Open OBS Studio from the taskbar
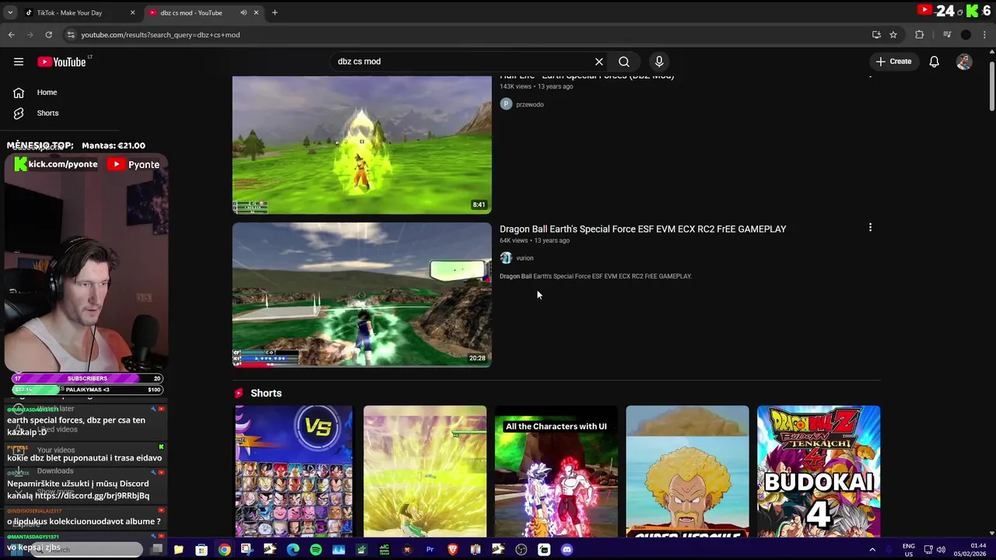This screenshot has height=560, width=996. 521,549
